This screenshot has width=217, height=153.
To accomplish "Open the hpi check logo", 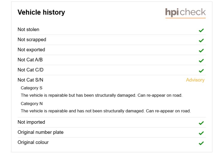I will (x=185, y=13).
